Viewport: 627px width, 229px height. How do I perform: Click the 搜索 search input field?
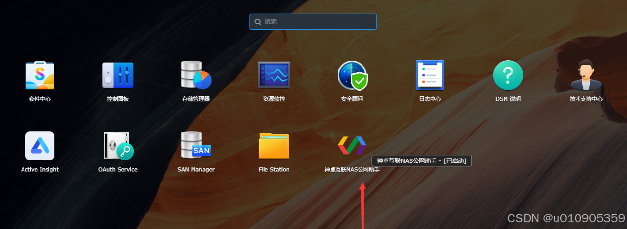(x=313, y=22)
